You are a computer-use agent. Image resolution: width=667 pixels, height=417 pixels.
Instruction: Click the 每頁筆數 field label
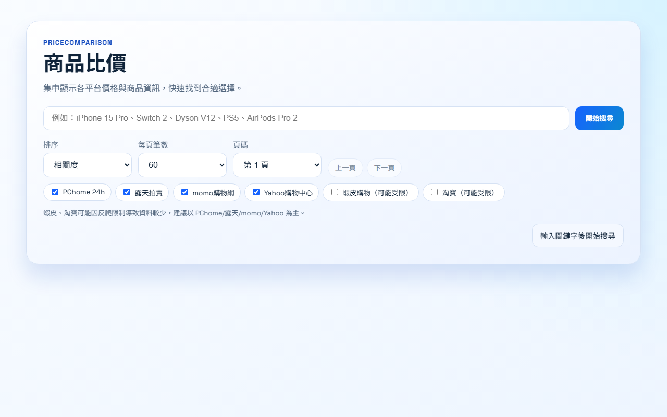(153, 144)
